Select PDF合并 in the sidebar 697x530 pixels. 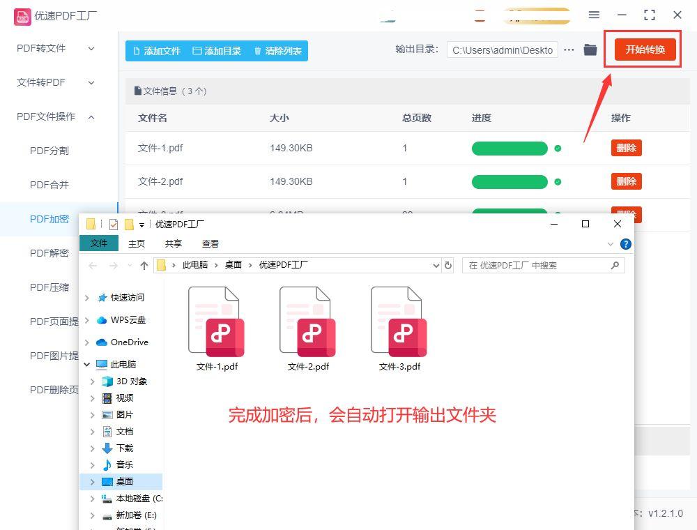click(x=49, y=185)
